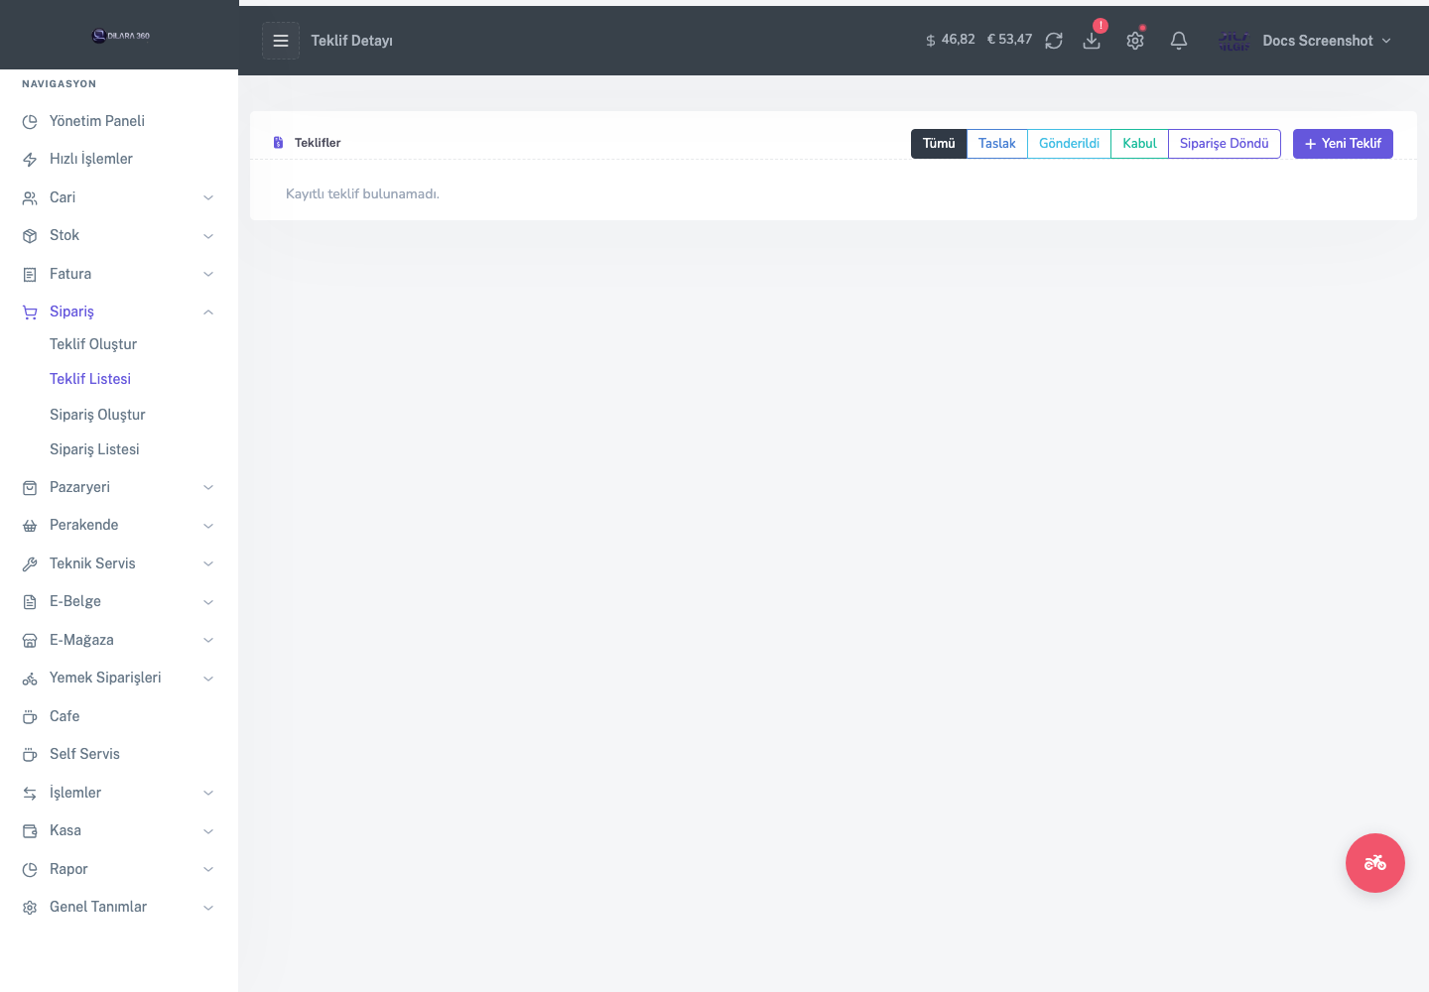Open the Docs Screenshot user dropdown
The height and width of the screenshot is (992, 1429).
1305,41
